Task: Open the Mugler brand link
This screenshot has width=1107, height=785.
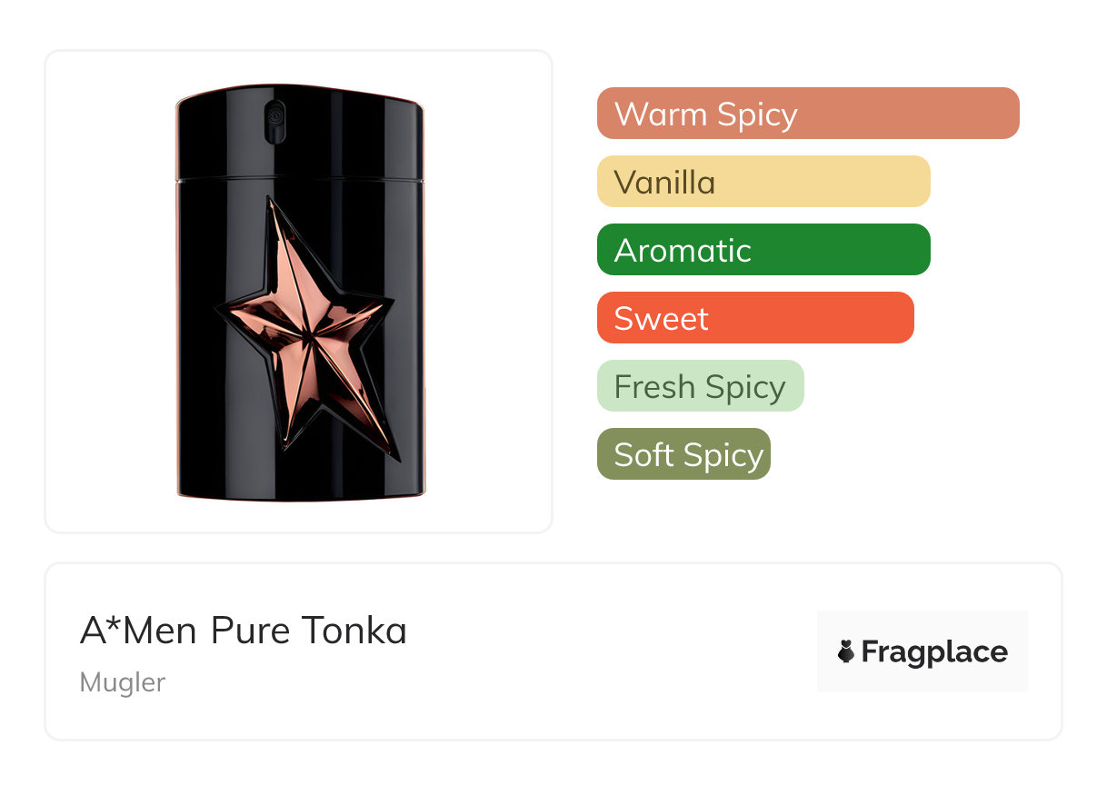Action: (x=123, y=682)
